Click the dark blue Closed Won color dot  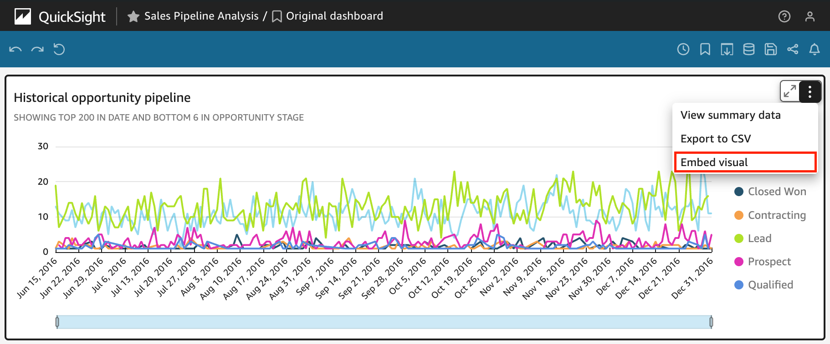[x=739, y=192]
